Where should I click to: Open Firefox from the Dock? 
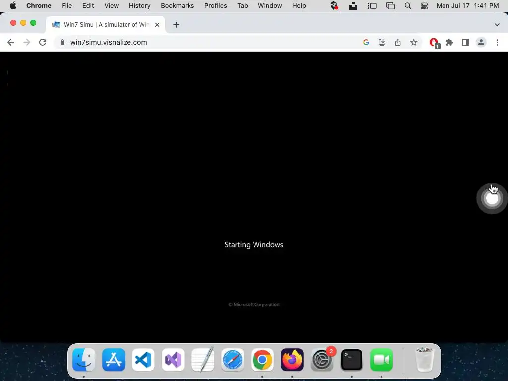pyautogui.click(x=292, y=360)
